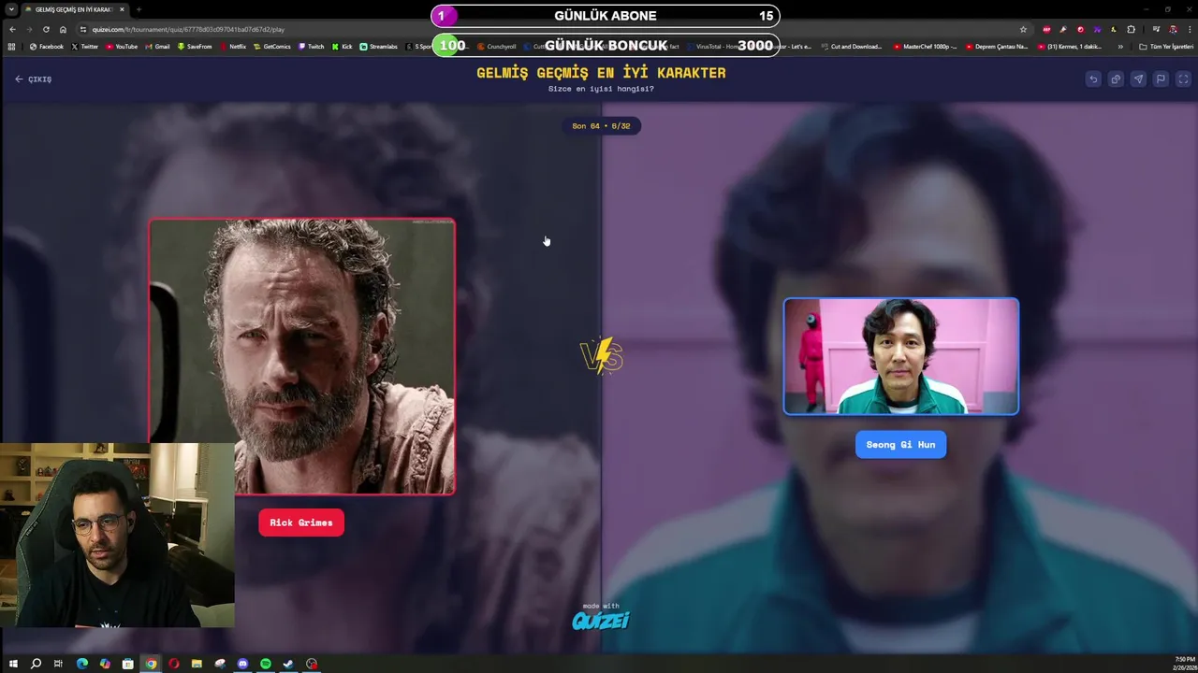1198x673 pixels.
Task: Click the browser forward arrow
Action: (x=28, y=29)
